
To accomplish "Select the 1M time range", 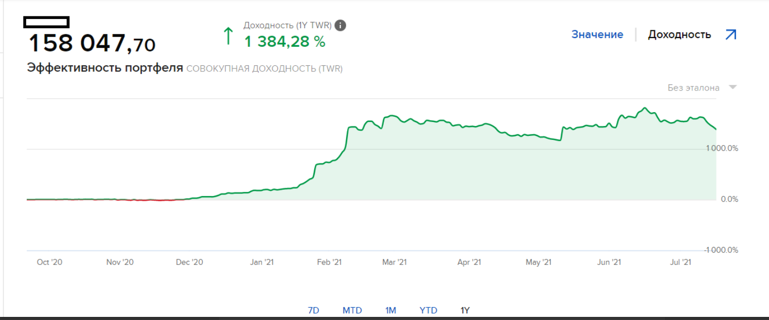I will point(390,310).
